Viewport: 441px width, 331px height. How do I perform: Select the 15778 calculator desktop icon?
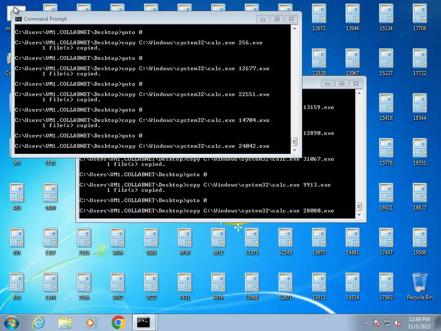[386, 152]
